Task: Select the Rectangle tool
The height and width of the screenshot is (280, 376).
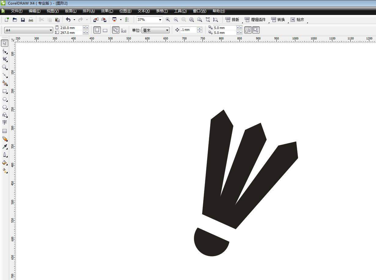Action: (x=5, y=91)
